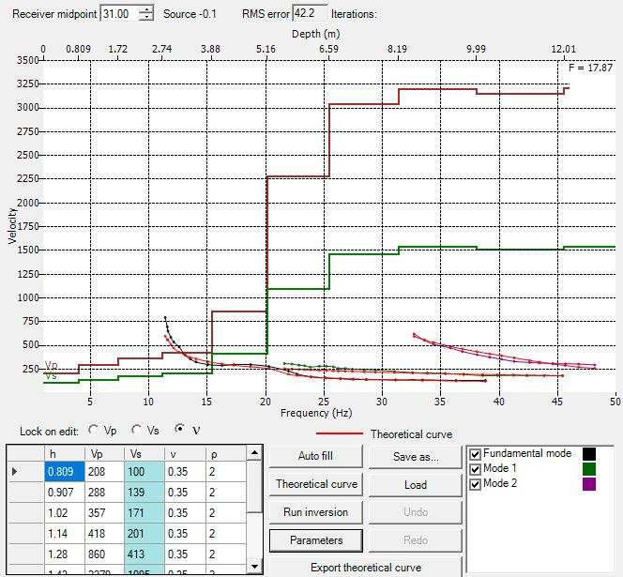The height and width of the screenshot is (577, 623).
Task: Run the inversion
Action: [316, 512]
